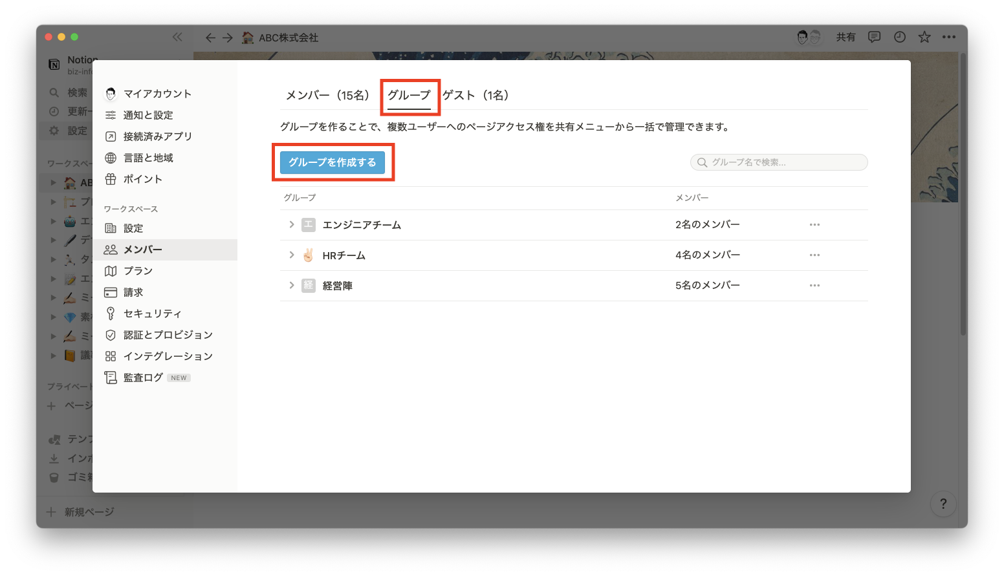Go back with the left arrow
Viewport: 1004px width, 576px height.
tap(210, 37)
